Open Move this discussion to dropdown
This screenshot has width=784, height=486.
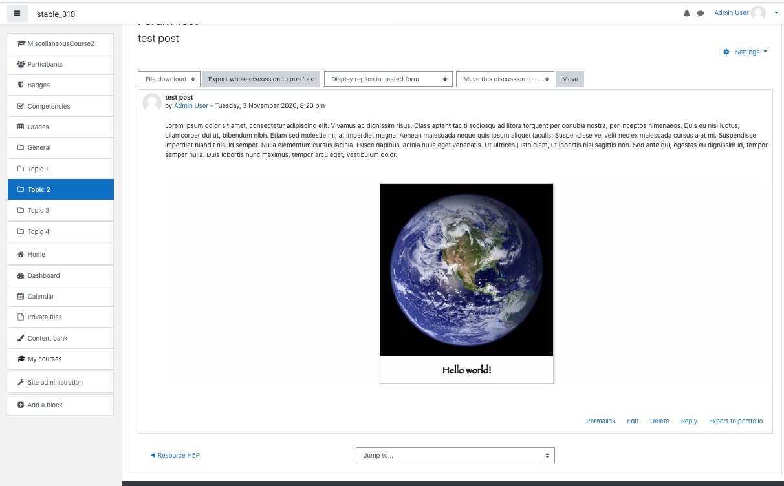click(505, 79)
